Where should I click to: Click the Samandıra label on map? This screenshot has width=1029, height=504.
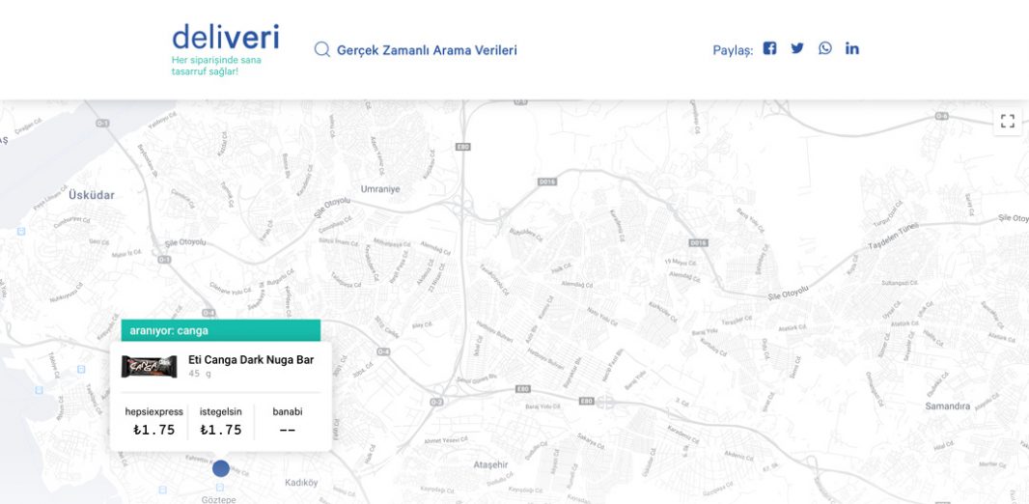tap(948, 406)
